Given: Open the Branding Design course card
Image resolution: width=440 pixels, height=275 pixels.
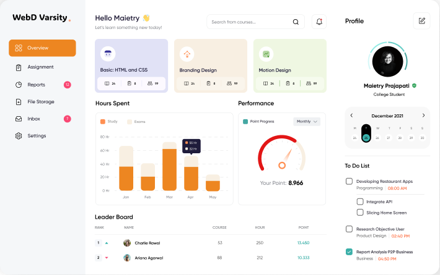Looking at the screenshot, I should (211, 66).
